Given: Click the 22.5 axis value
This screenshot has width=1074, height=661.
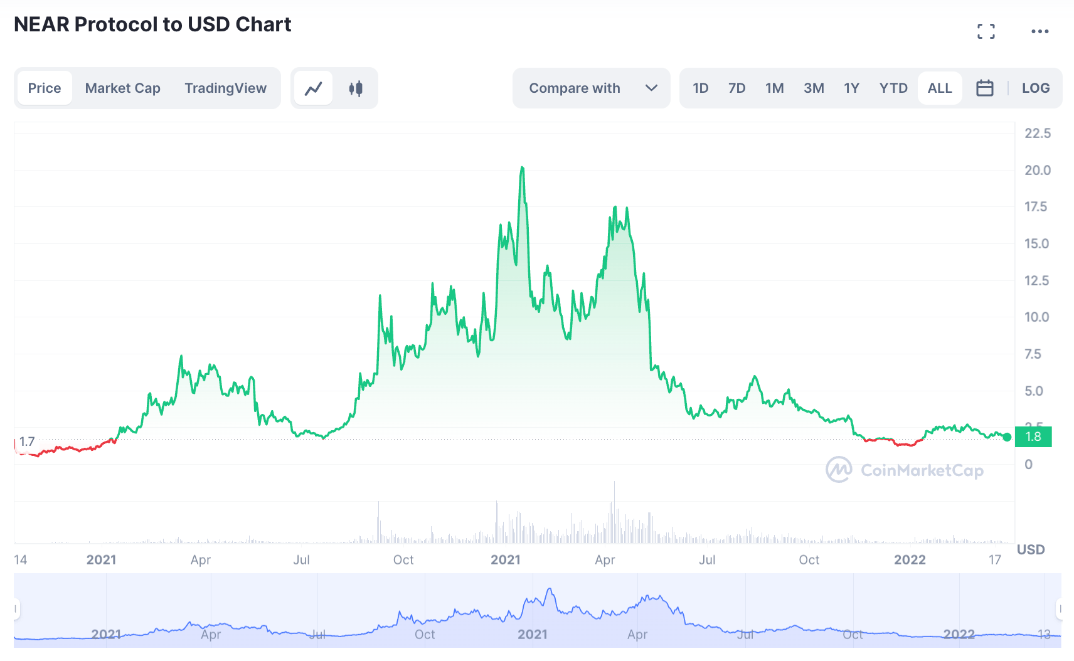Looking at the screenshot, I should 1038,133.
